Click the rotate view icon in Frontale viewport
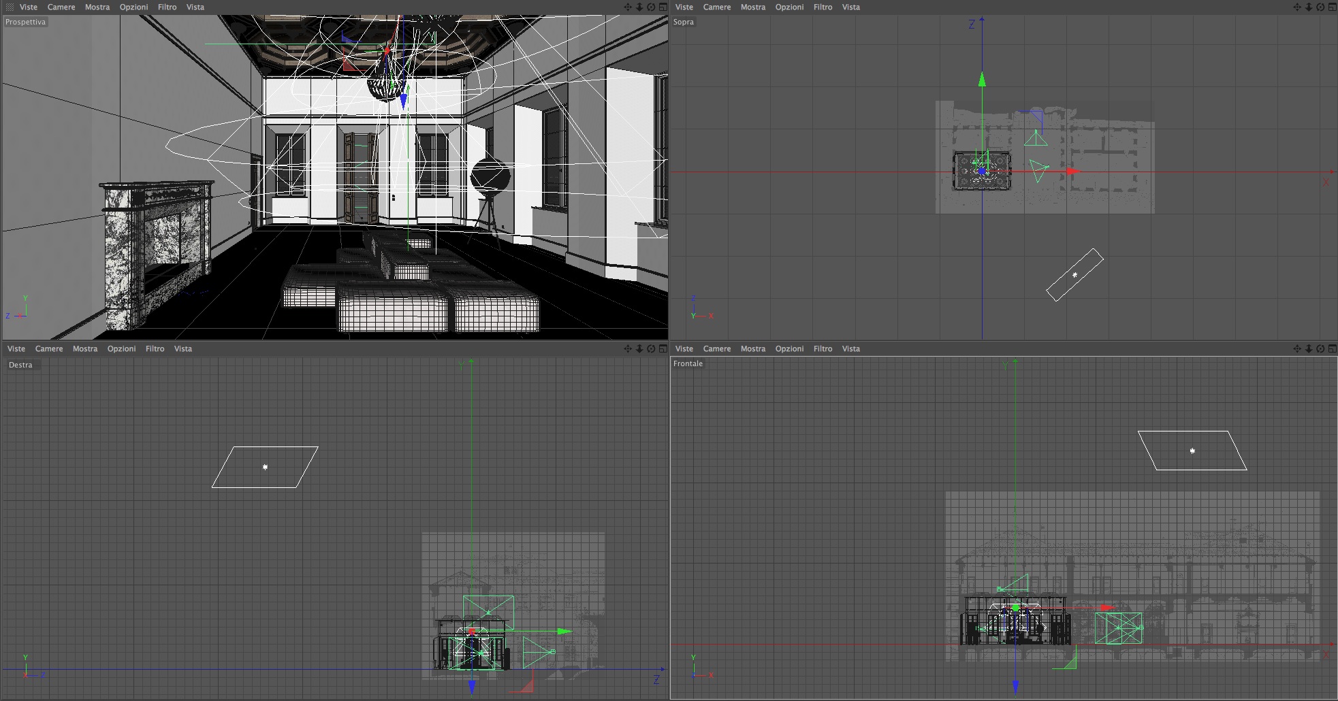 point(1320,348)
